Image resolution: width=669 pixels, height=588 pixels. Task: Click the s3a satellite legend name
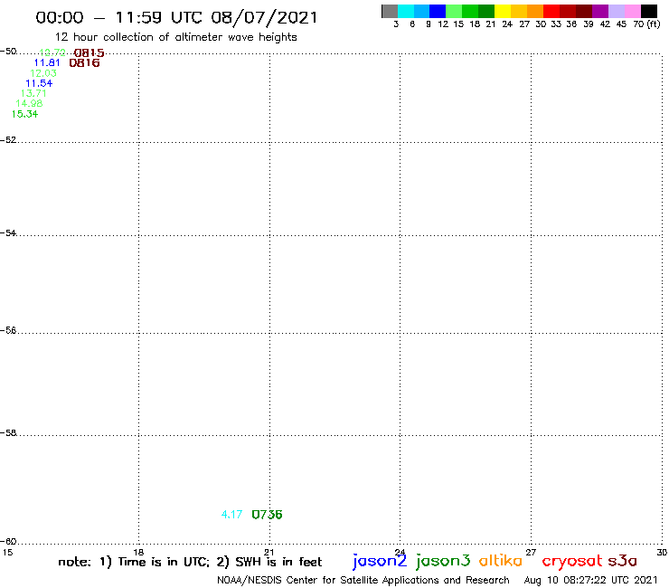(622, 561)
